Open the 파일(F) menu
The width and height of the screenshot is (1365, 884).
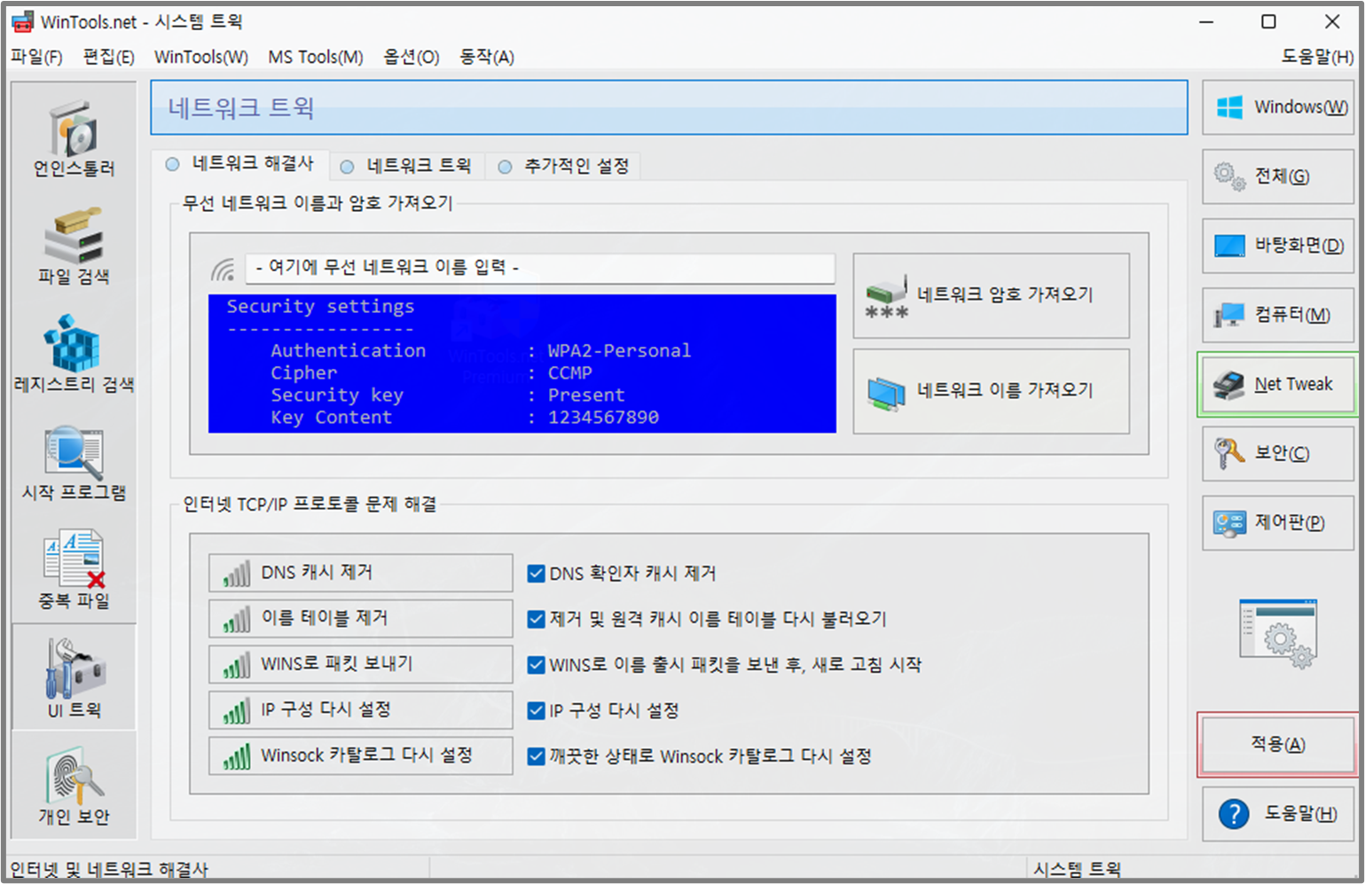coord(36,57)
